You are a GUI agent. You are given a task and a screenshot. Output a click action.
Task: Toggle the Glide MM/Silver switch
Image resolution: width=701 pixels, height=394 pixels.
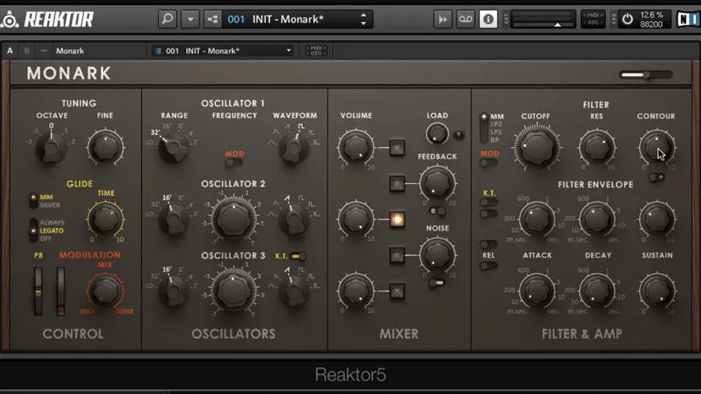[33, 201]
